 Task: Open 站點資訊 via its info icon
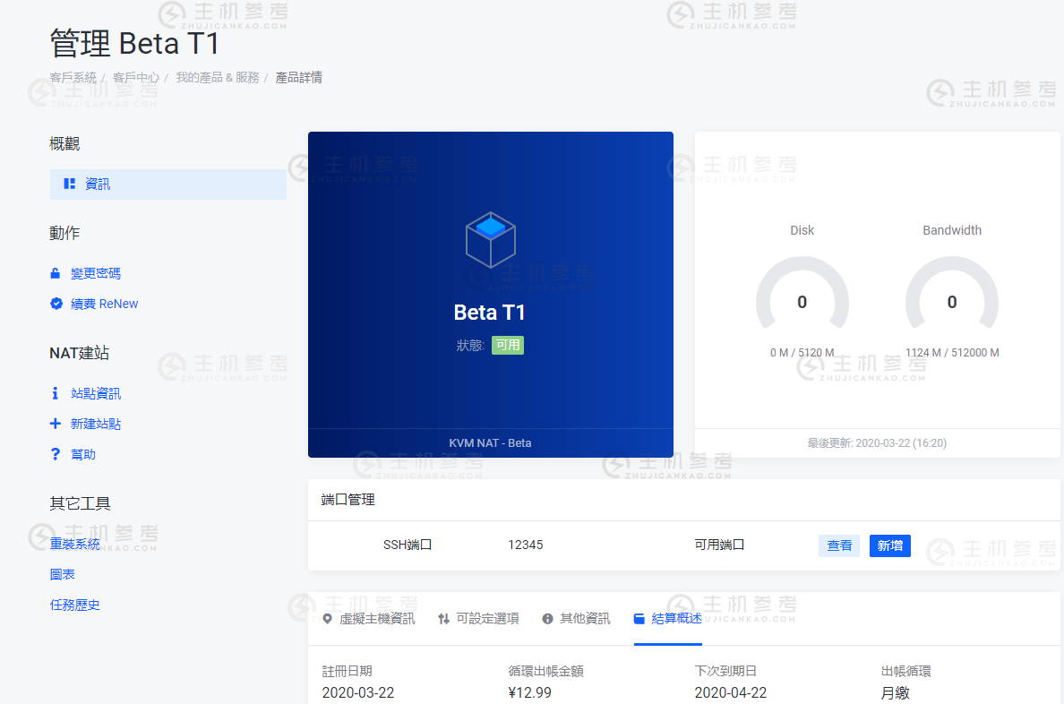coord(56,392)
